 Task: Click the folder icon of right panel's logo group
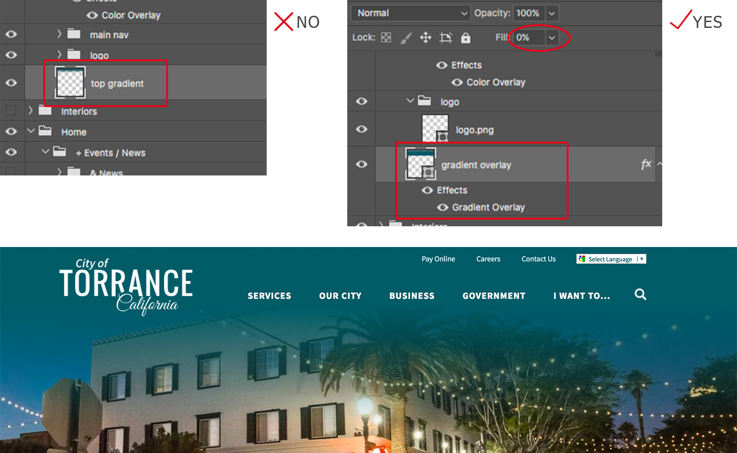pos(424,100)
